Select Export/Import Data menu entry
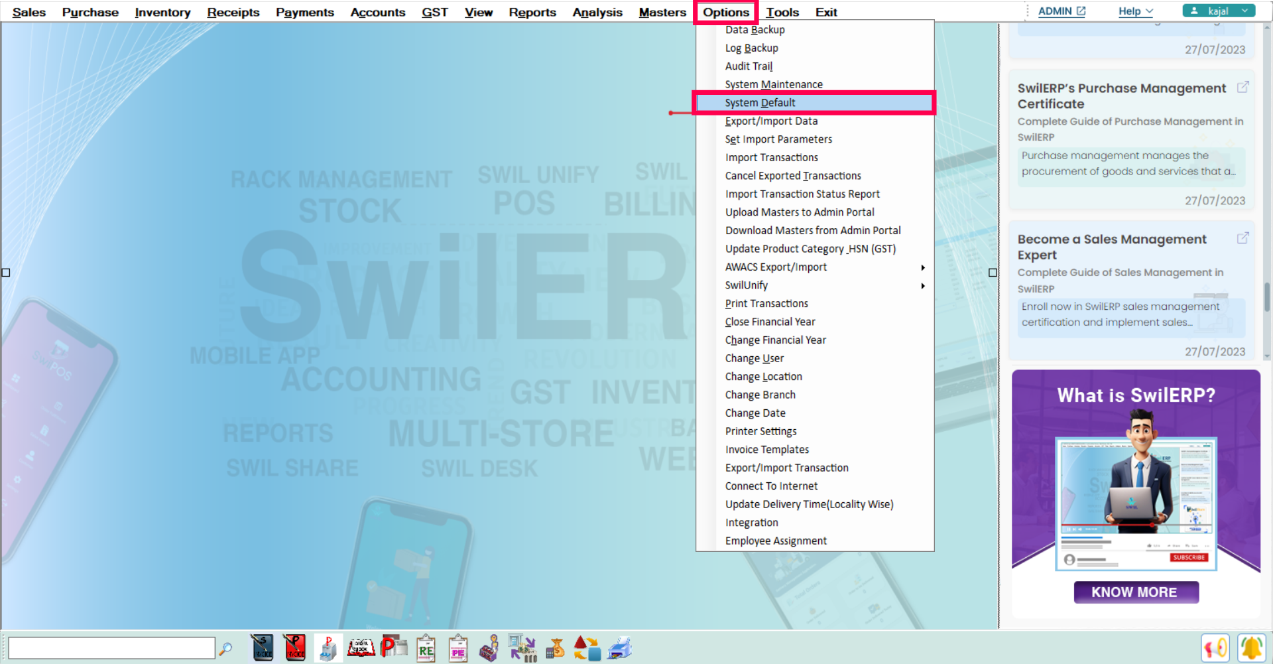The width and height of the screenshot is (1273, 664). point(816,121)
